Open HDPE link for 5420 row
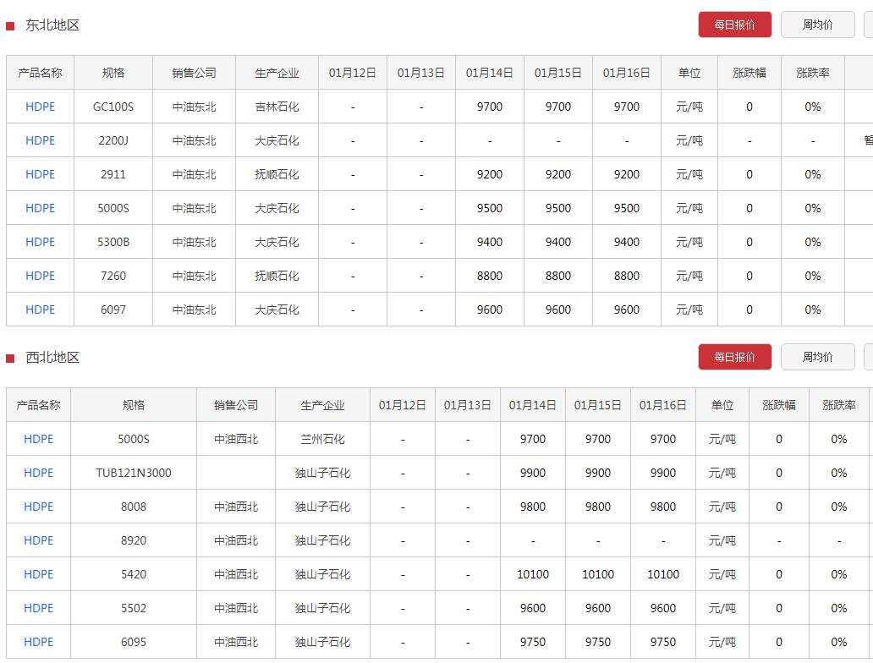 coord(38,574)
